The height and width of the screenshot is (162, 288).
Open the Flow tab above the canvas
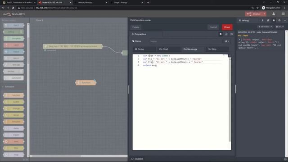tap(39, 20)
